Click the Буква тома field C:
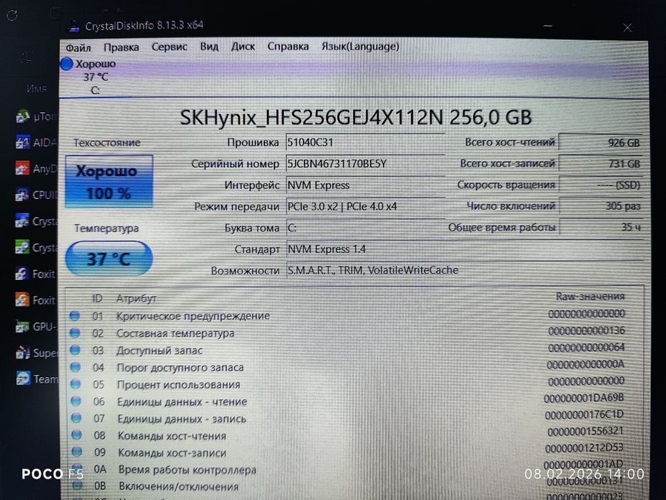This screenshot has height=500, width=666. pyautogui.click(x=365, y=228)
